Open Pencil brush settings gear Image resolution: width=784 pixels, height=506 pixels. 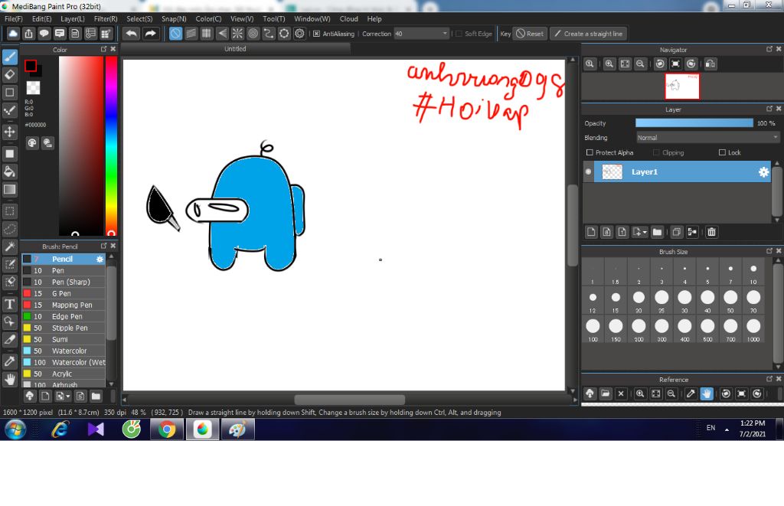point(100,259)
